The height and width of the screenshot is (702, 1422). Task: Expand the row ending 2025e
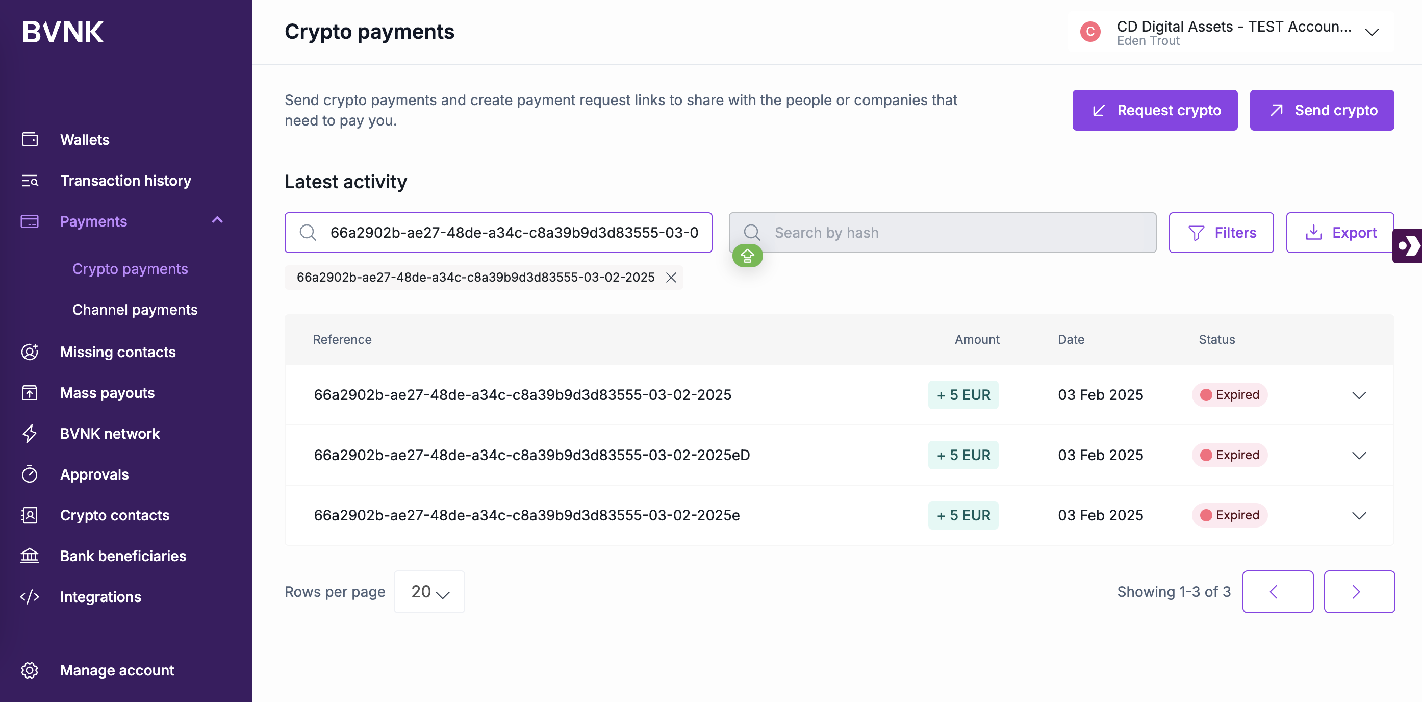[1359, 515]
